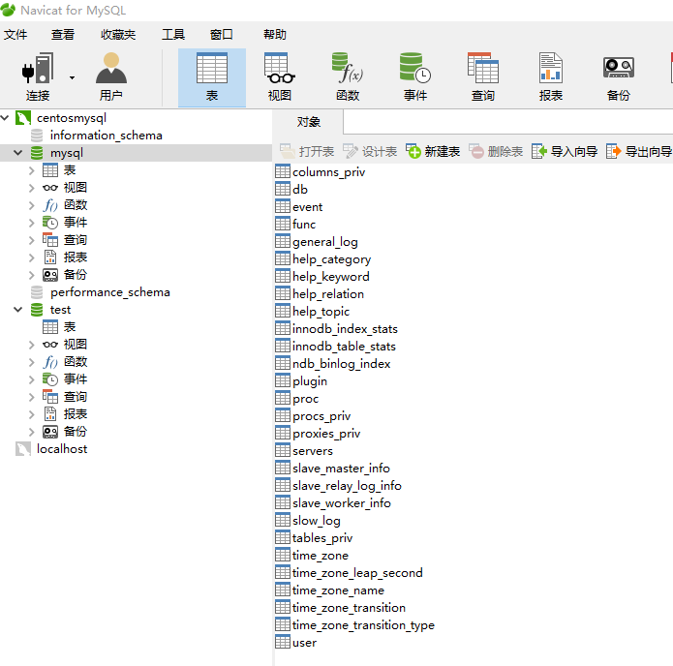673x666 pixels.
Task: Open the 连接 dropdown arrow
Action: (x=72, y=77)
